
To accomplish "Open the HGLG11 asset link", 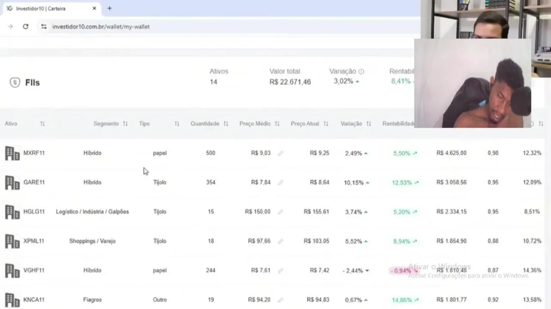I will tap(34, 212).
